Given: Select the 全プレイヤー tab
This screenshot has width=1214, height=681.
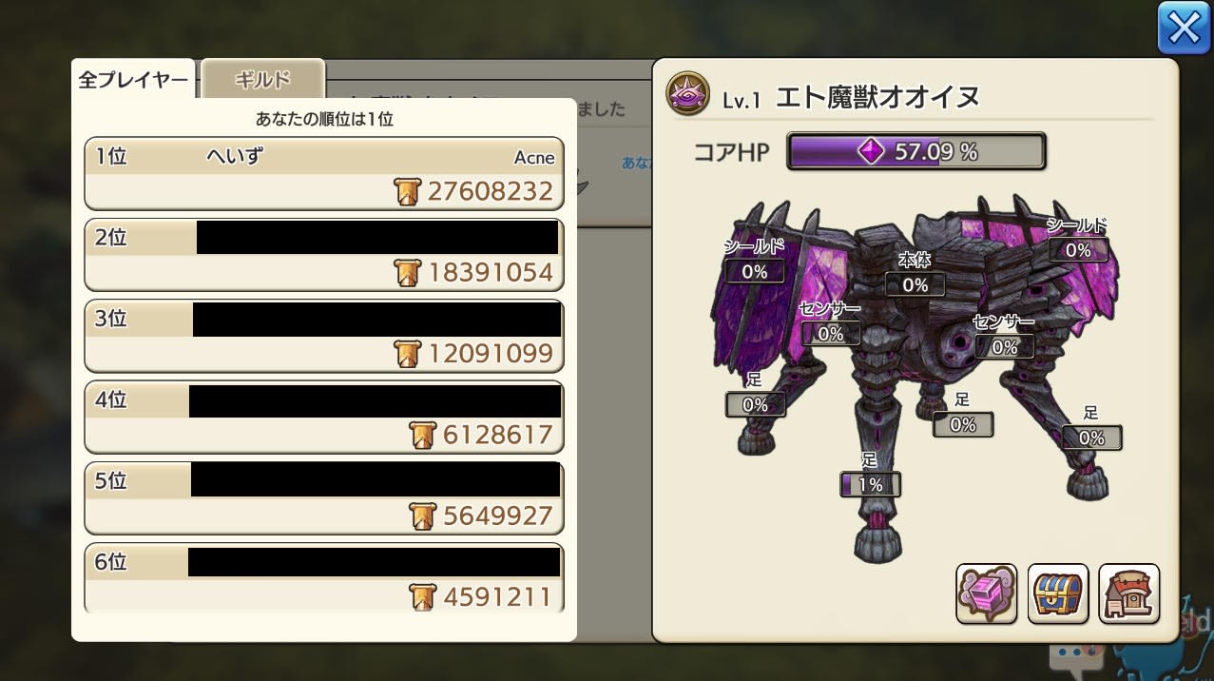Looking at the screenshot, I should pyautogui.click(x=133, y=79).
